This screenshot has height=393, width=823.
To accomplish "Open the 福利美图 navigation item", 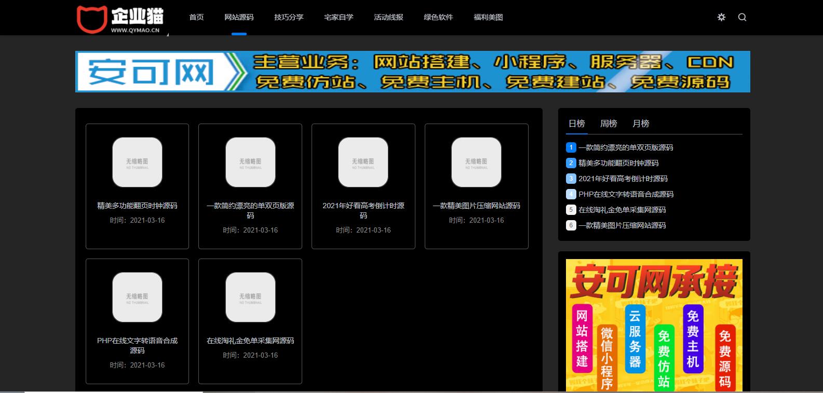I will pyautogui.click(x=488, y=17).
